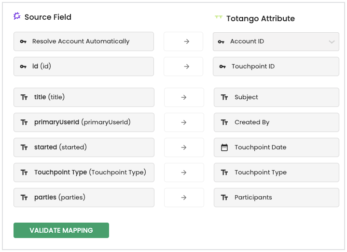The height and width of the screenshot is (252, 347).
Task: Click text-type icon beside Participants attribute
Action: (x=224, y=198)
